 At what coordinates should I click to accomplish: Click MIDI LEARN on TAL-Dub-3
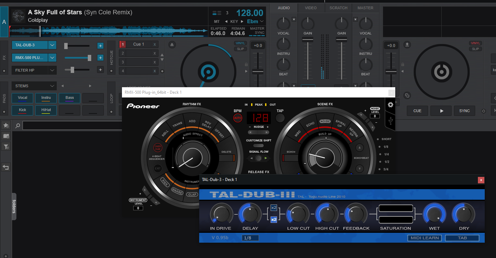click(424, 238)
